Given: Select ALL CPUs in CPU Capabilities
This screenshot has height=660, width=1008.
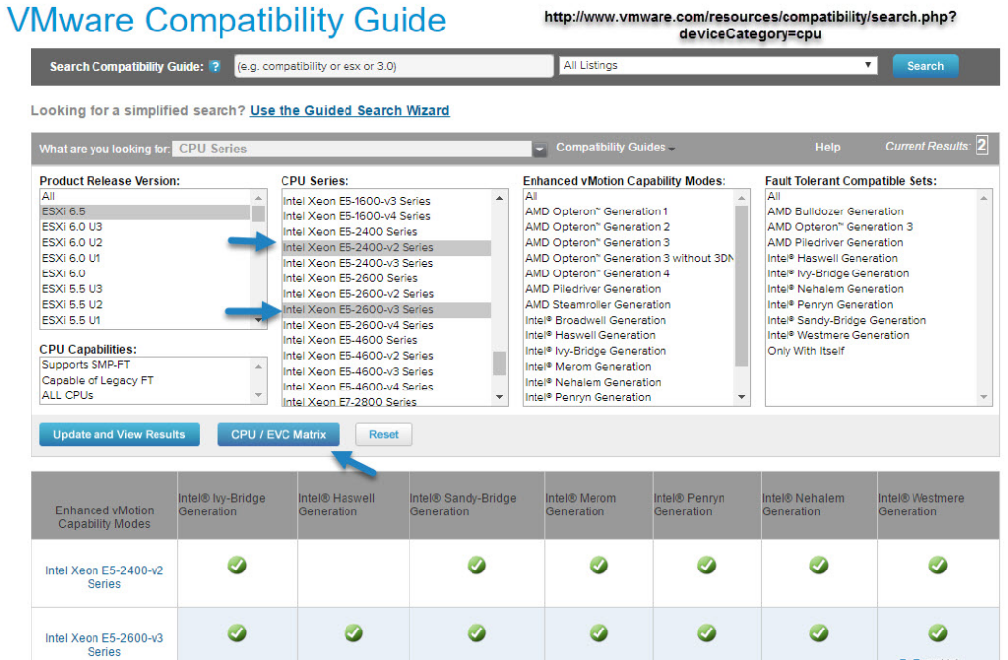Looking at the screenshot, I should click(146, 395).
